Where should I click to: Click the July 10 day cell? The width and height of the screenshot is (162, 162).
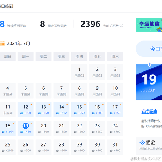(x=115, y=91)
